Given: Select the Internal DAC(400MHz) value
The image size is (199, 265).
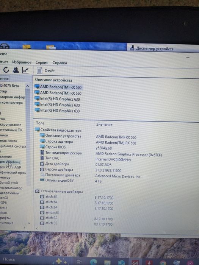Looking at the screenshot, I should pyautogui.click(x=113, y=159).
